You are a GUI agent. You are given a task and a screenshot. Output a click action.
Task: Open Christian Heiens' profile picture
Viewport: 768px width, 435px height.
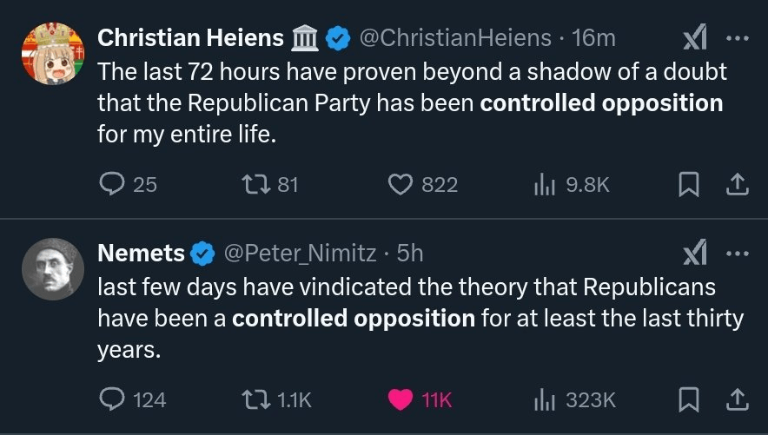[x=52, y=54]
